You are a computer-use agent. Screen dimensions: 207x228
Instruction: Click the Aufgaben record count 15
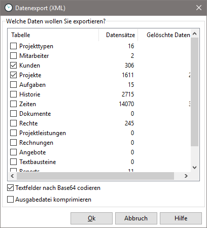(131, 85)
